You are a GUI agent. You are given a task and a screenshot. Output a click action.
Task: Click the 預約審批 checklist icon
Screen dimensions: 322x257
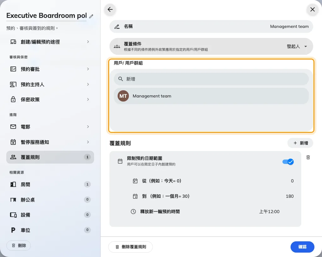[13, 69]
